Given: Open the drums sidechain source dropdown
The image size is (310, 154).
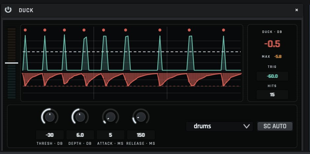Looking at the screenshot, I should (220, 126).
